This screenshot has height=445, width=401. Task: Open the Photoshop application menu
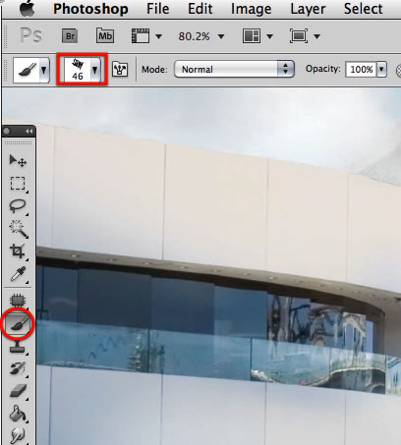(90, 9)
